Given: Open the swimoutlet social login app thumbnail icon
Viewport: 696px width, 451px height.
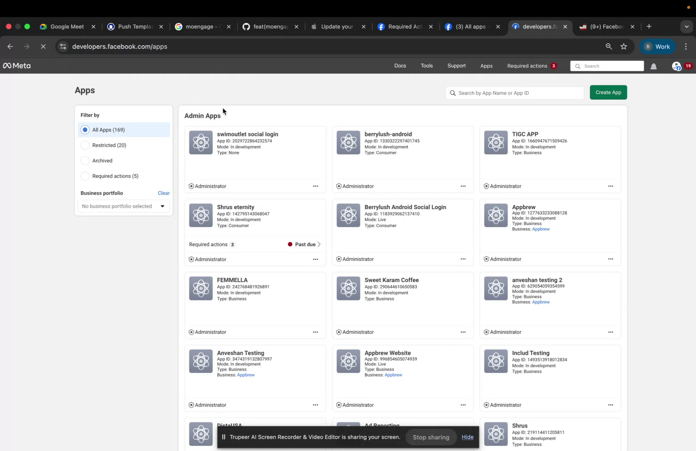Looking at the screenshot, I should pos(201,142).
